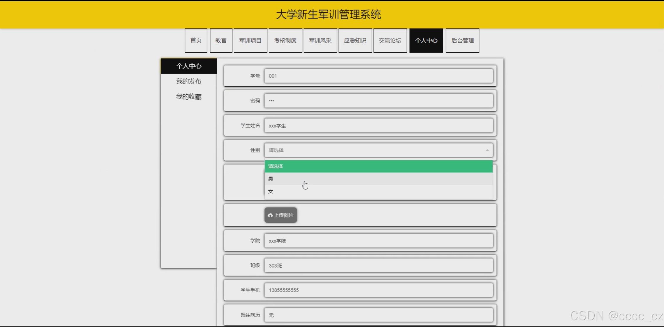664x327 pixels.
Task: Edit the 学生手机 phone number field
Action: [x=378, y=290]
